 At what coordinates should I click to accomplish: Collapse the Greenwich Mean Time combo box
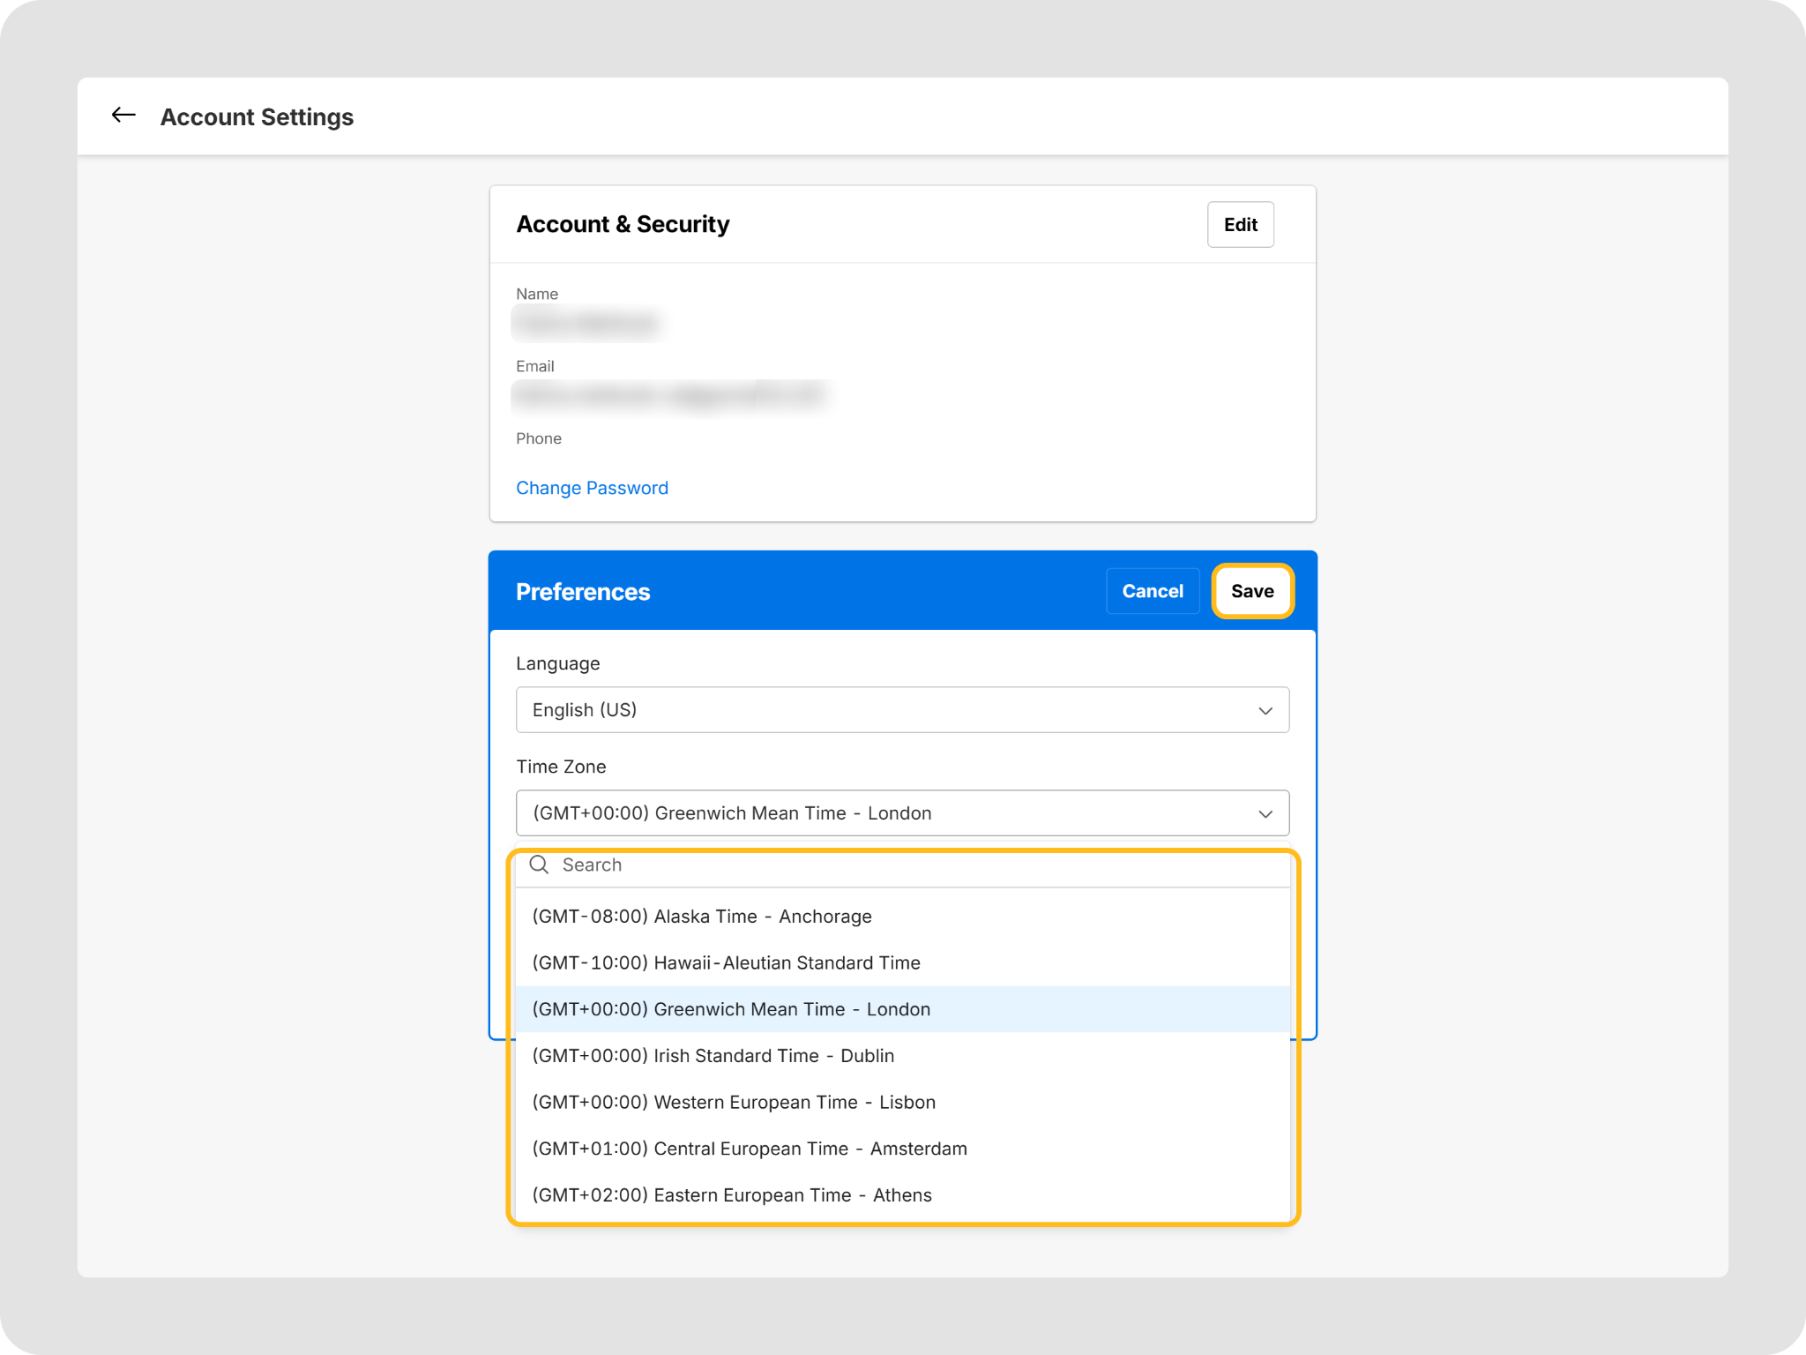tap(901, 813)
